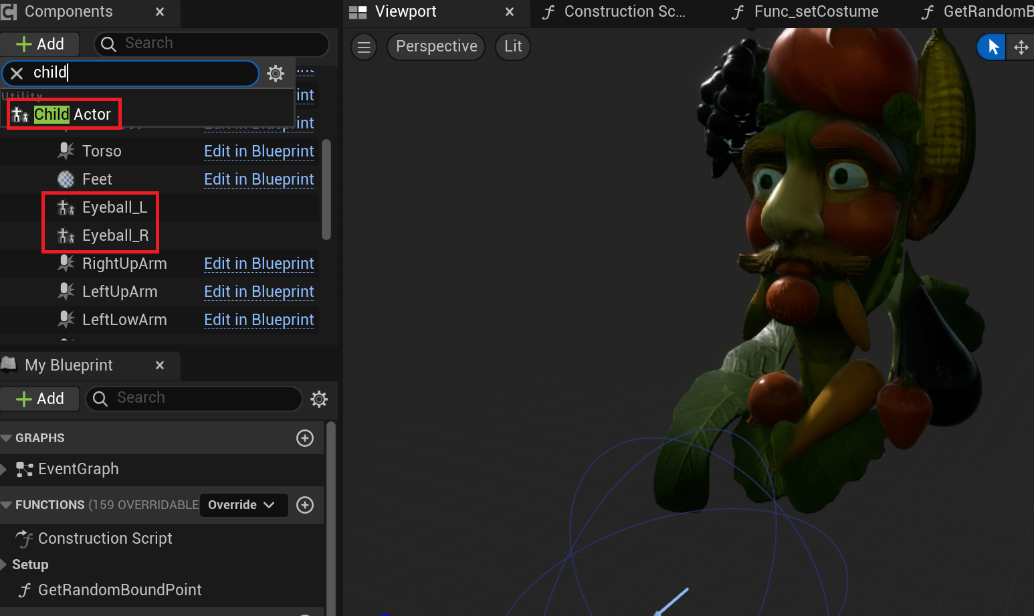Open Edit in Blueprint for RightUpArm
Viewport: 1034px width, 616px height.
click(259, 264)
